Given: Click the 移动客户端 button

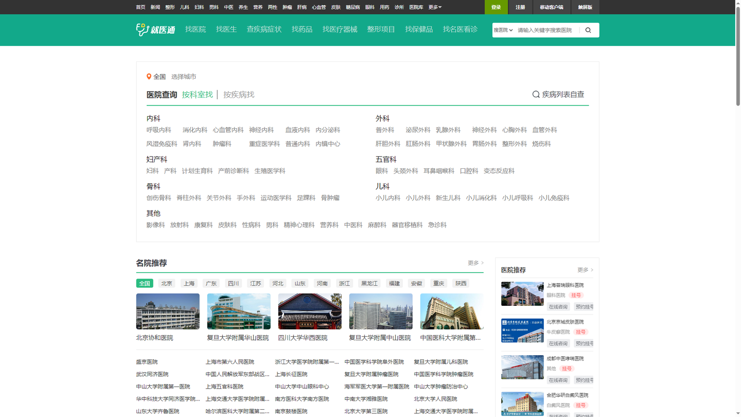Looking at the screenshot, I should point(552,7).
